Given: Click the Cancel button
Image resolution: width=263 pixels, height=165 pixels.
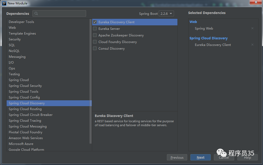Looking at the screenshot, I should pos(224,157).
